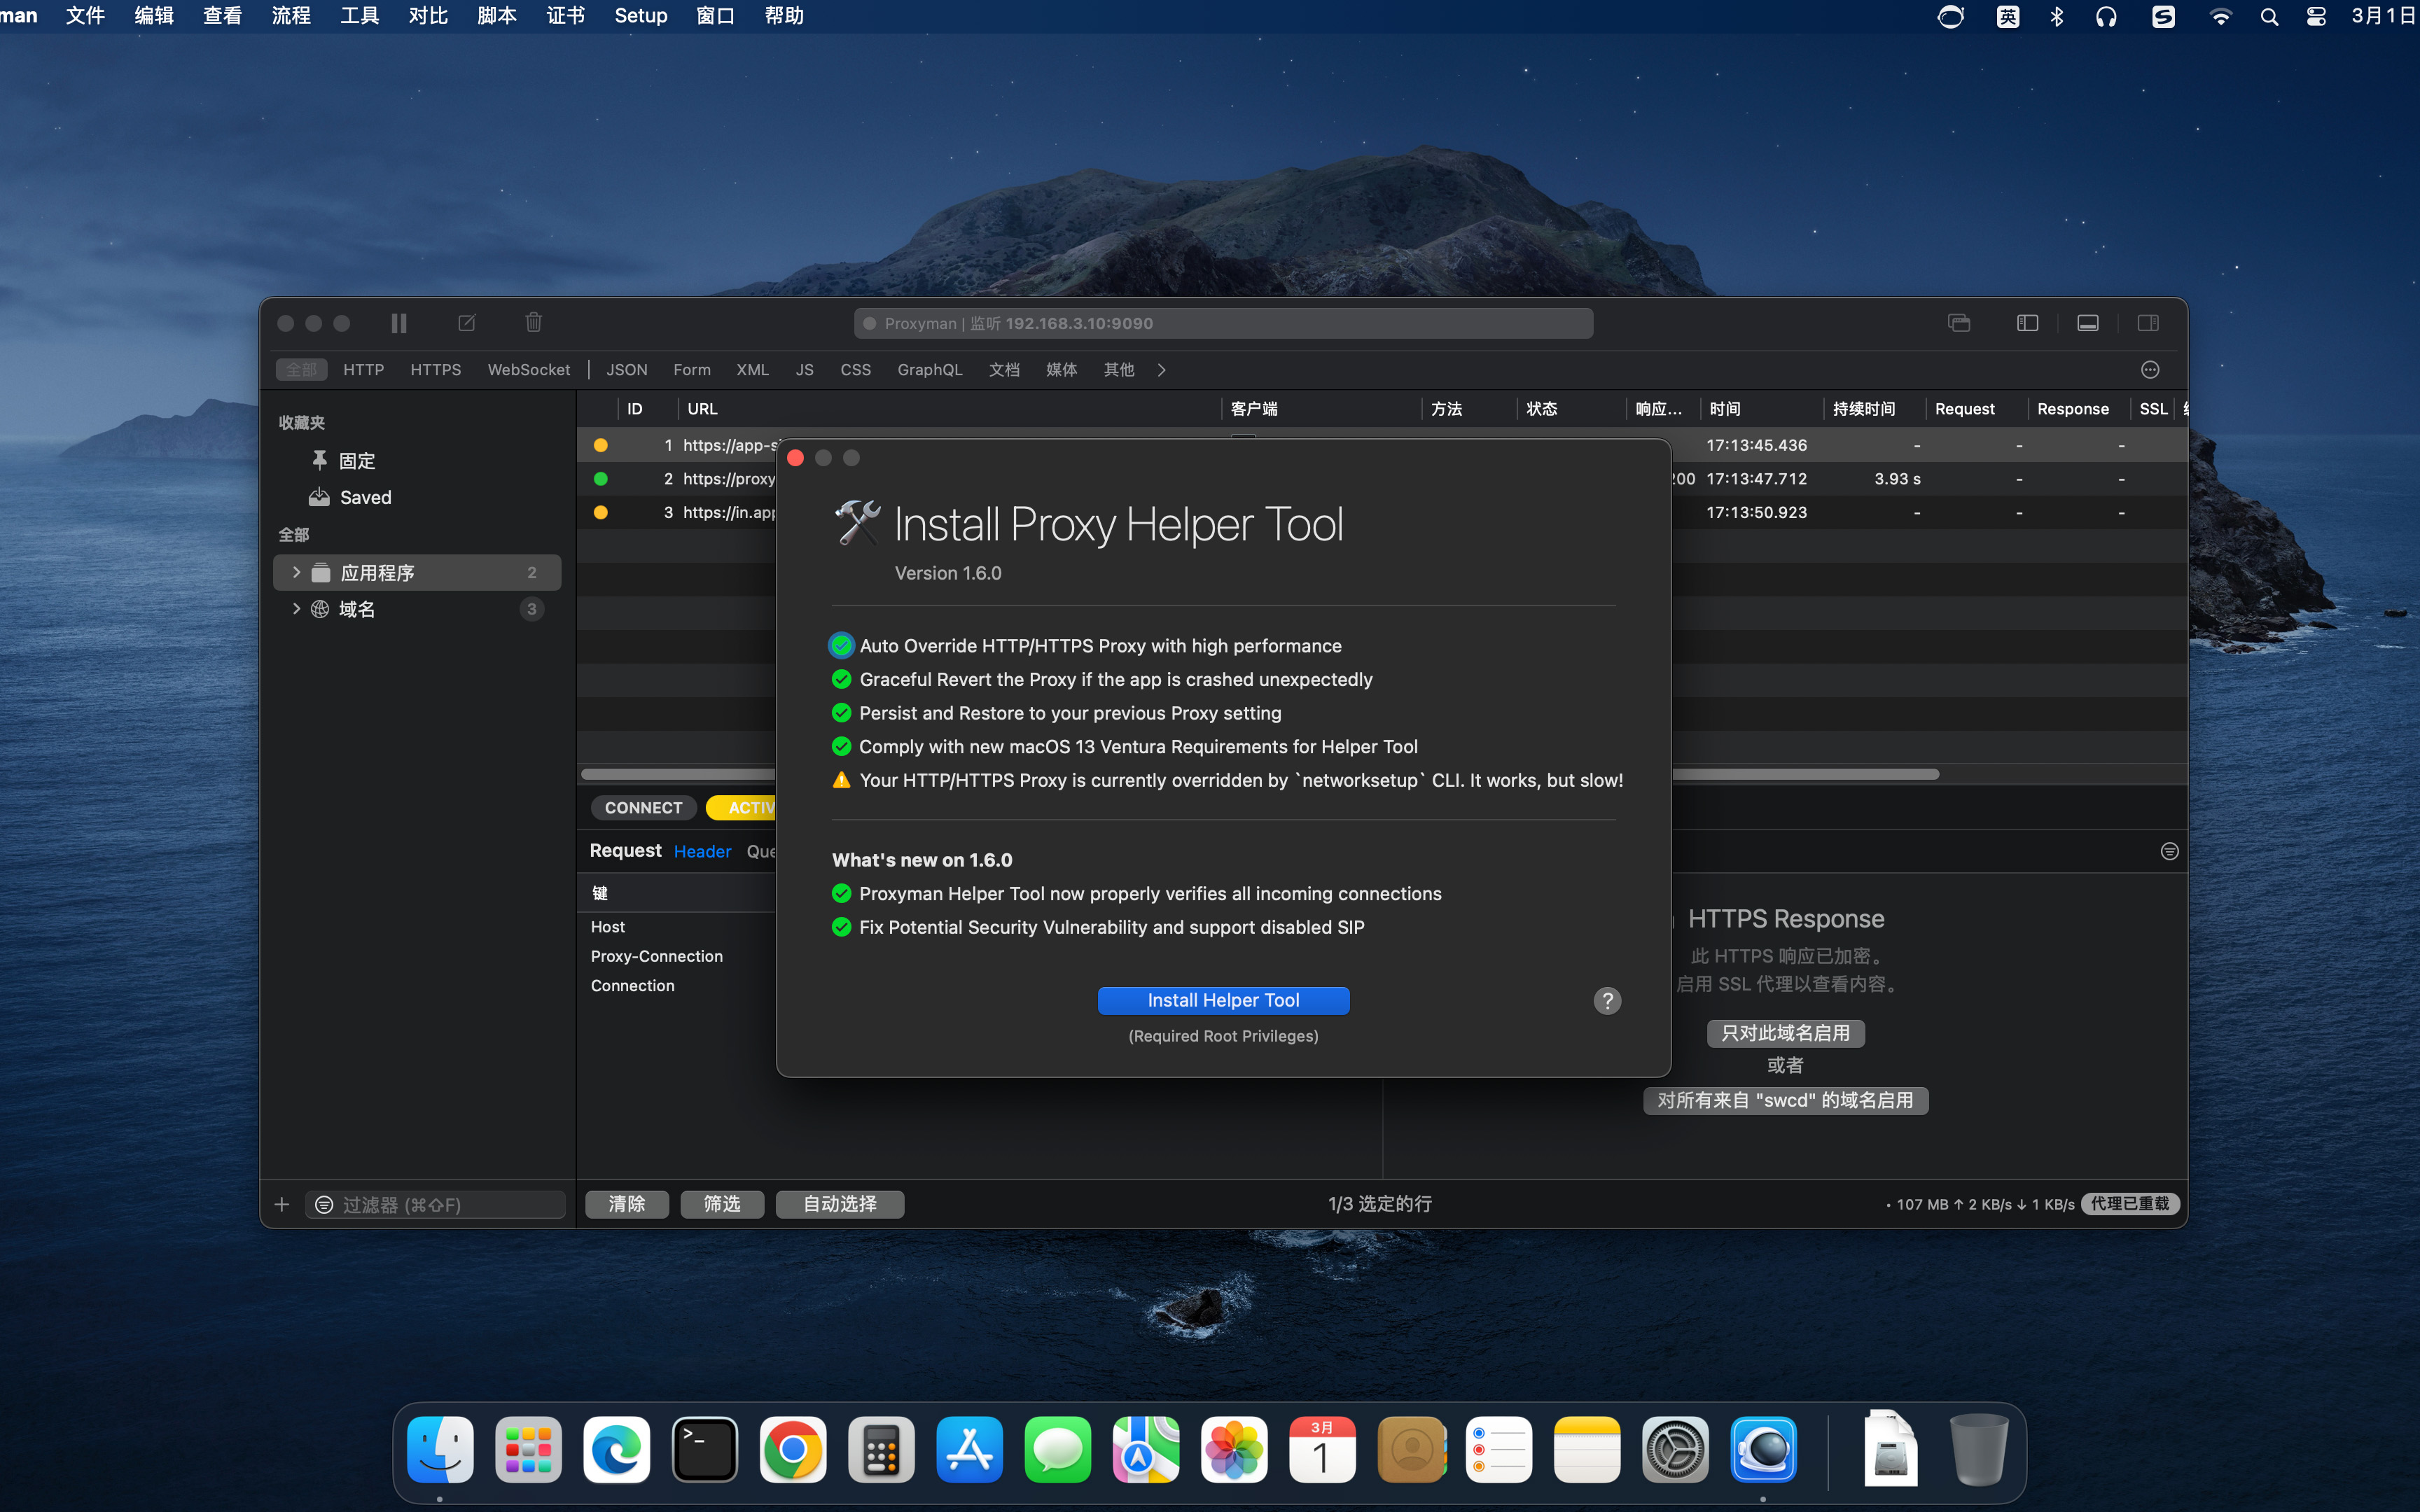This screenshot has width=2420, height=1512.
Task: Click the plus icon beside the filter field
Action: (282, 1204)
